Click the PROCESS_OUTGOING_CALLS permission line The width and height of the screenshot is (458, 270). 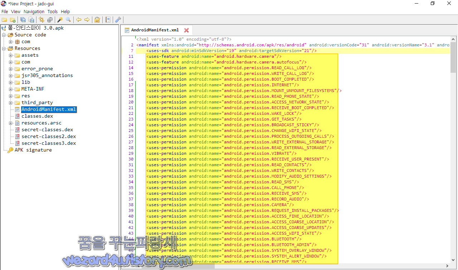(x=240, y=136)
